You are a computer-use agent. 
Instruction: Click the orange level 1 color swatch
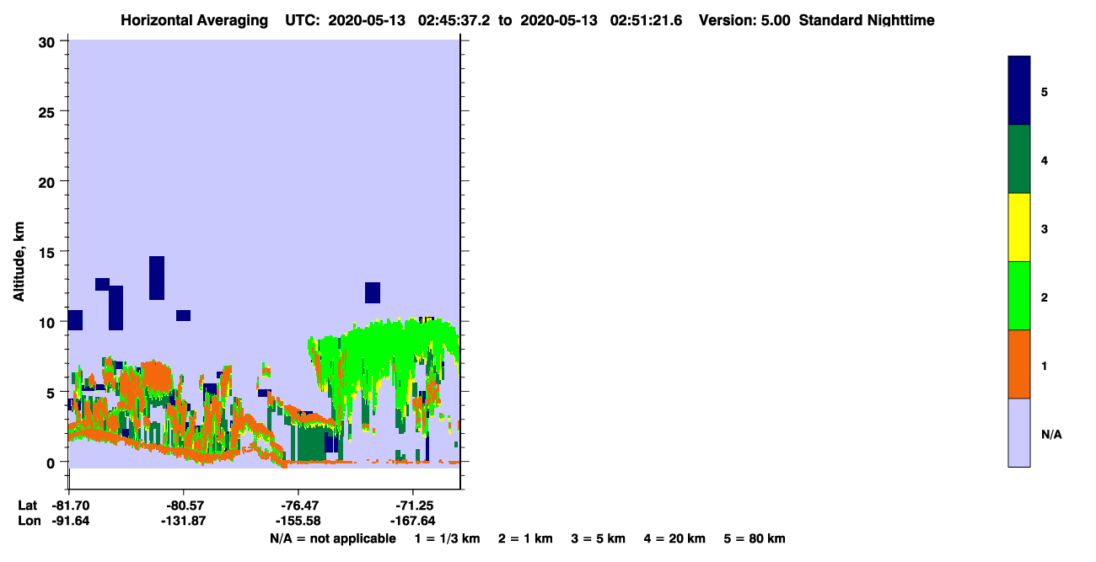1019,364
